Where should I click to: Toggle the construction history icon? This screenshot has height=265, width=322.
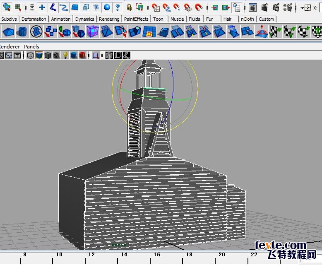(x=237, y=7)
